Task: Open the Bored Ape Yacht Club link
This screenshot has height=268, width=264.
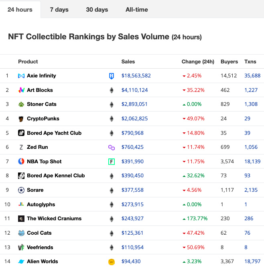Action: [x=54, y=133]
